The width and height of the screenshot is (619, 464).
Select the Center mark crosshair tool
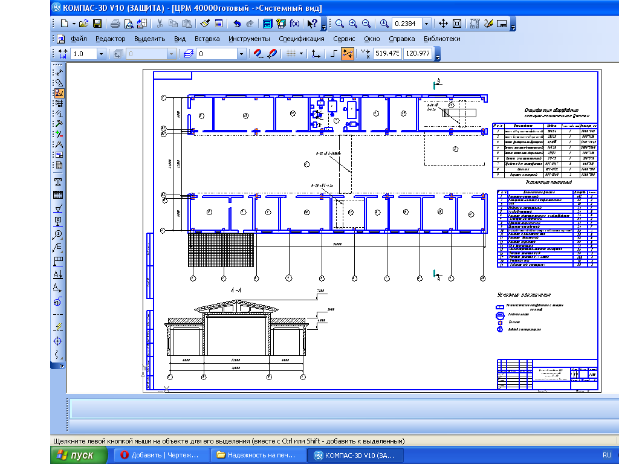pos(58,341)
